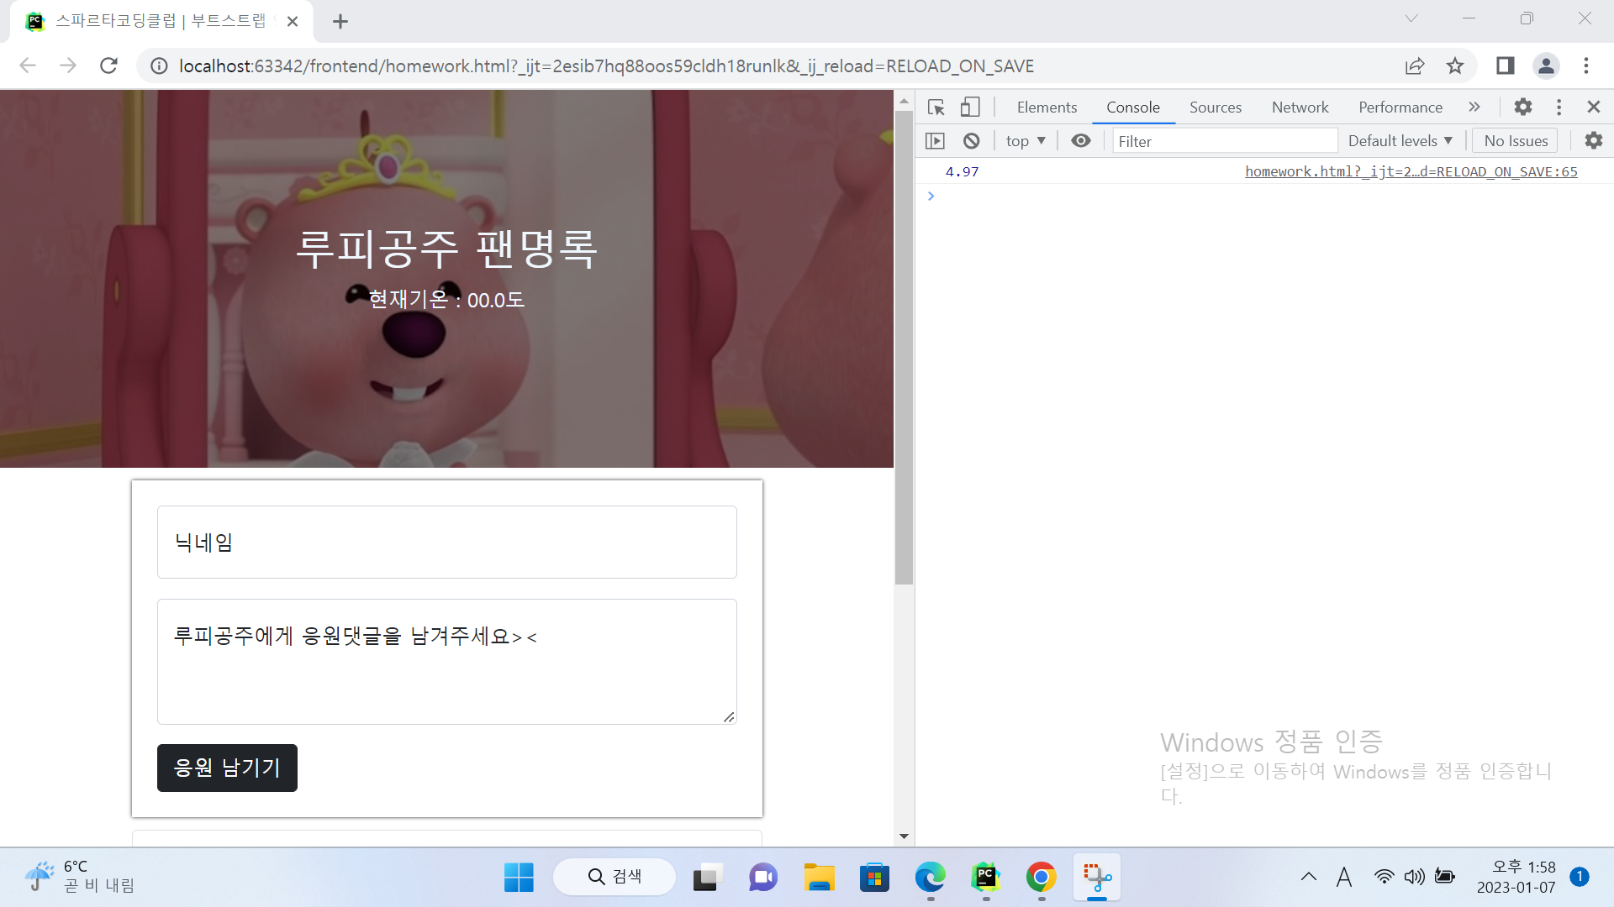Click the address bar URL
The image size is (1614, 907).
(606, 66)
